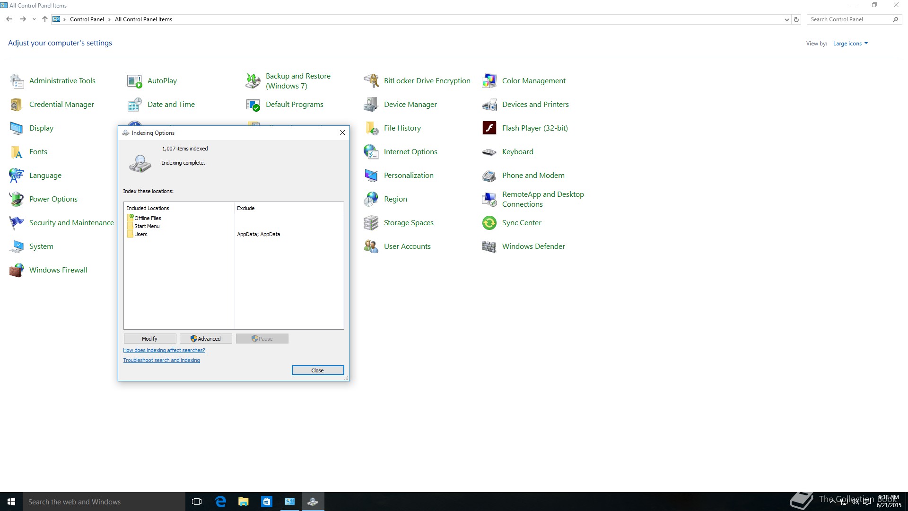The image size is (908, 511).
Task: Open Device Manager icon
Action: pyautogui.click(x=371, y=105)
